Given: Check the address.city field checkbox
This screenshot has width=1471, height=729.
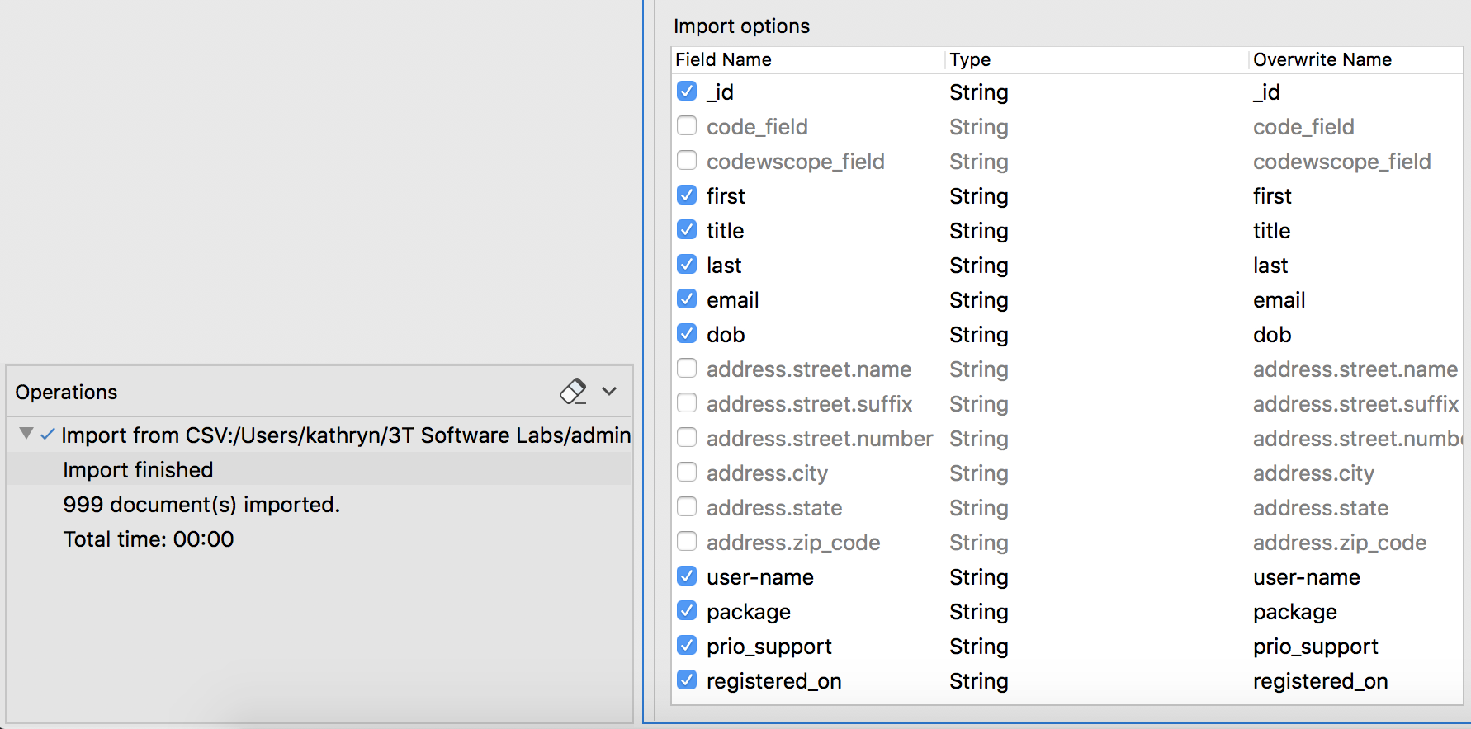Looking at the screenshot, I should [687, 473].
